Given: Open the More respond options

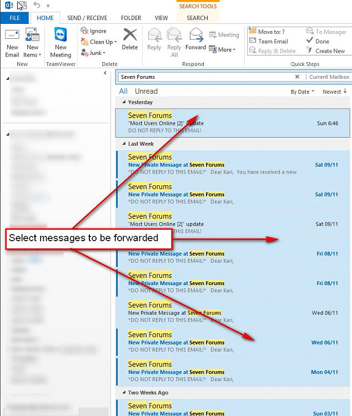Looking at the screenshot, I should pos(222,49).
